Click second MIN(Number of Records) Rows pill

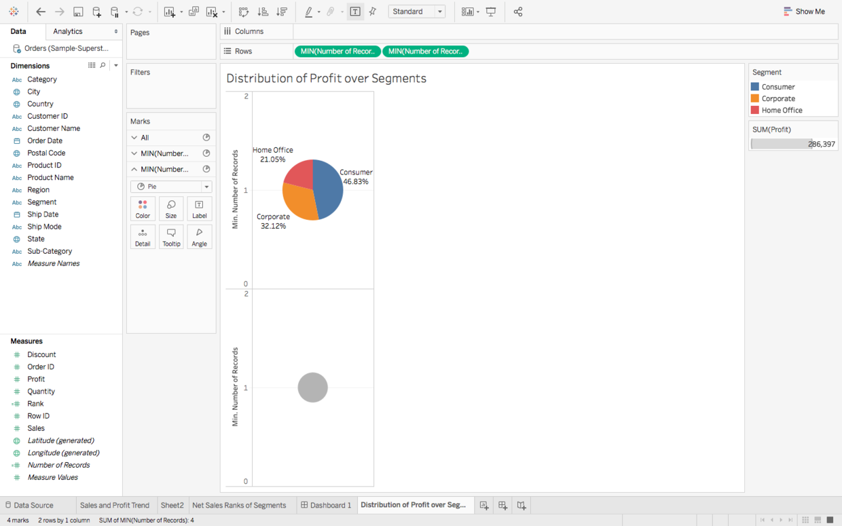click(426, 52)
